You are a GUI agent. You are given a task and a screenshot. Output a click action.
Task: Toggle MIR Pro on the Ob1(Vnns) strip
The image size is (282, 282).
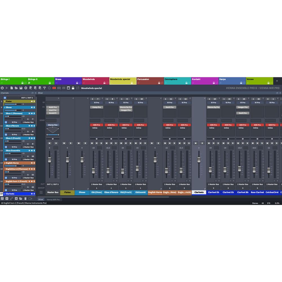[x=96, y=125]
